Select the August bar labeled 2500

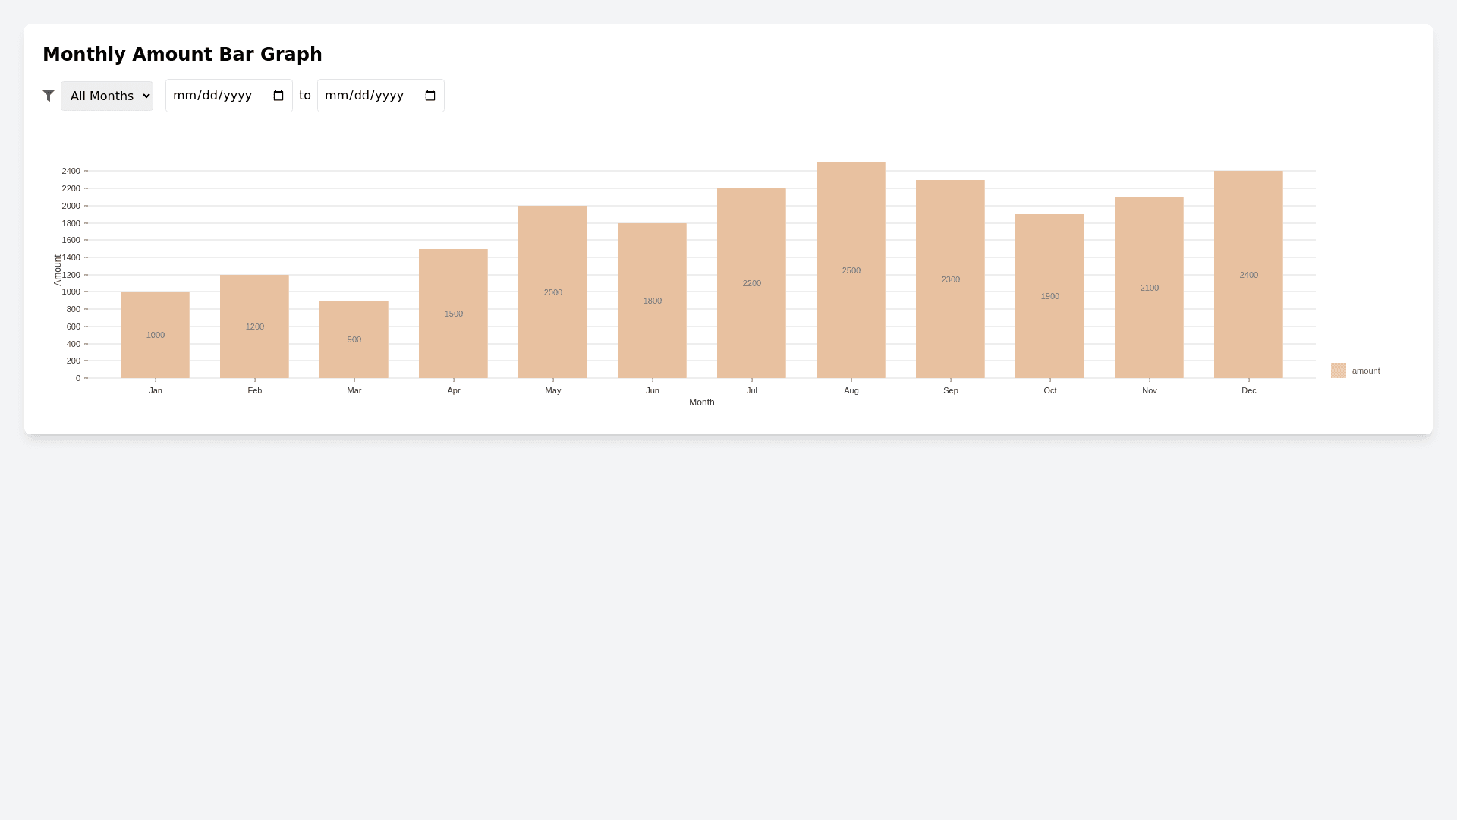851,270
